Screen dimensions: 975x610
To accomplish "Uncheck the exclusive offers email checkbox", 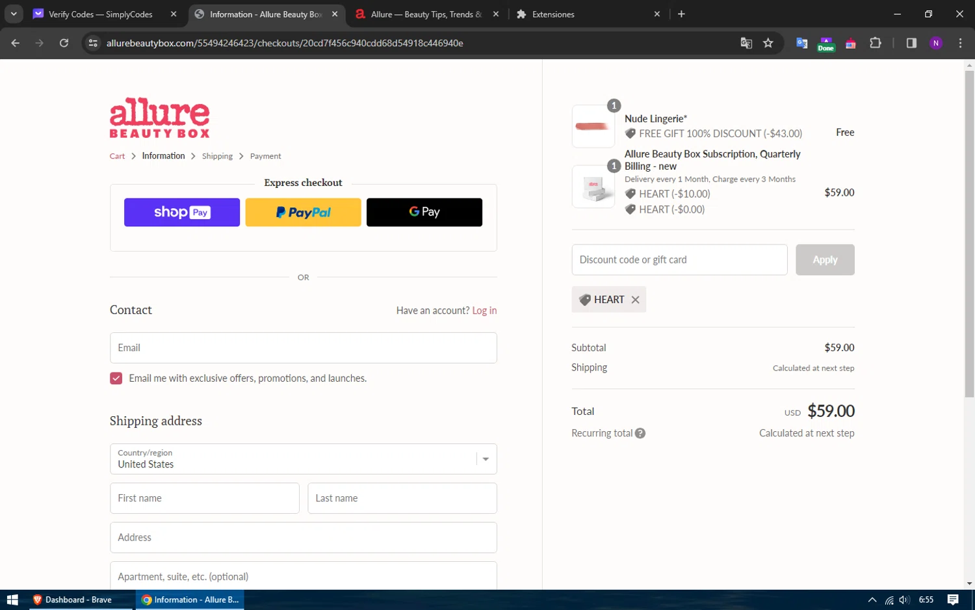I will [x=116, y=378].
